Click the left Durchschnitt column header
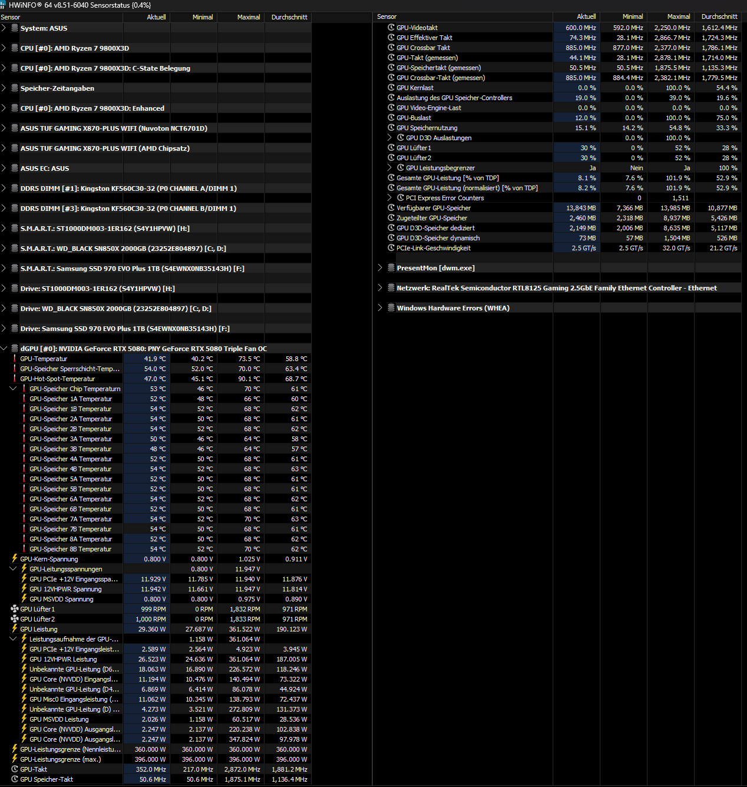Screen dimensions: 747x787 pyautogui.click(x=288, y=17)
